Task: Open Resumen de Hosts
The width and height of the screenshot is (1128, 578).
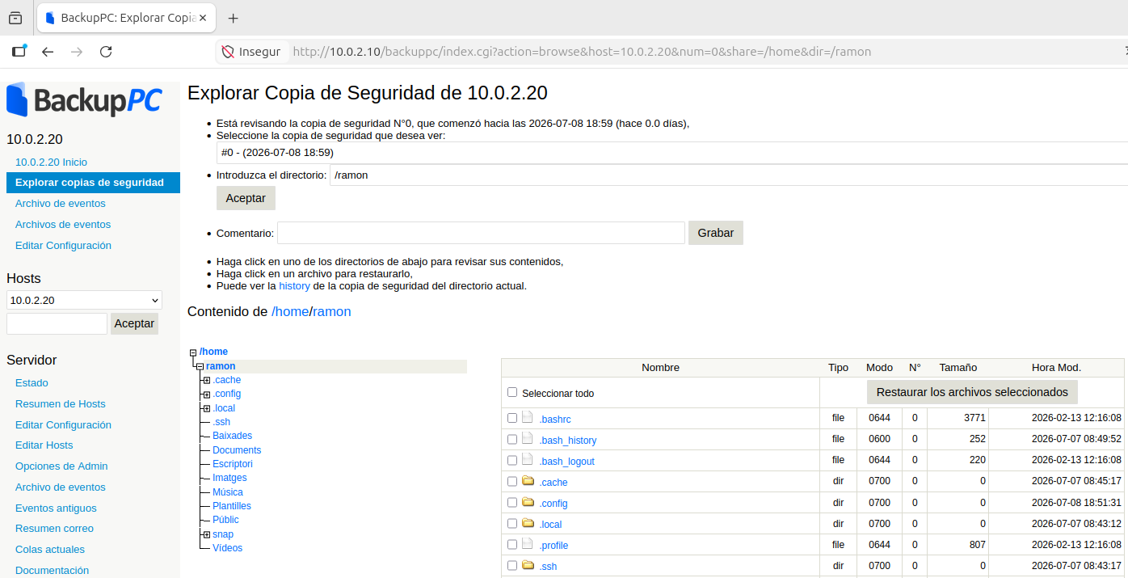Action: (61, 403)
